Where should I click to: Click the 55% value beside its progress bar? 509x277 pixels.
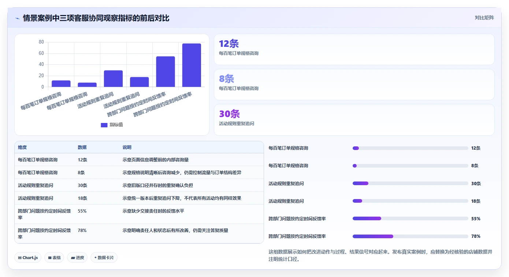pyautogui.click(x=476, y=219)
